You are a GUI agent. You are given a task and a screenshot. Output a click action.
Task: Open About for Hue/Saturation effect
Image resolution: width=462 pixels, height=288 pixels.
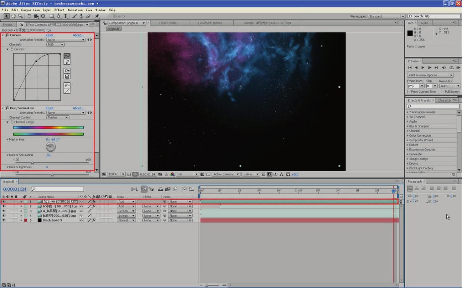click(x=78, y=108)
